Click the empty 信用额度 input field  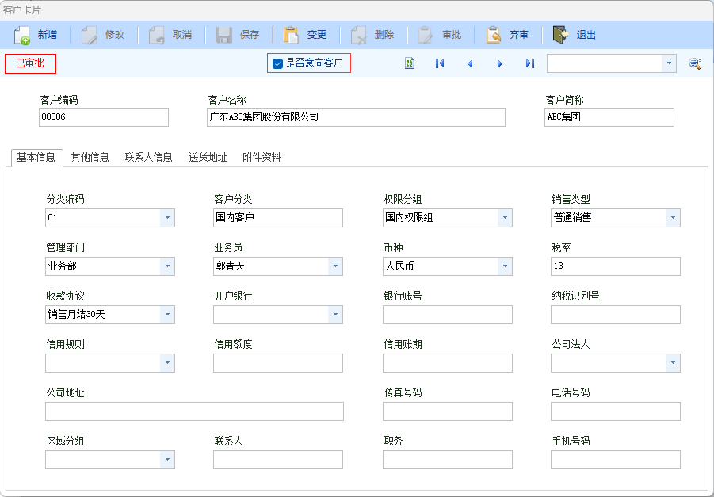[x=278, y=363]
